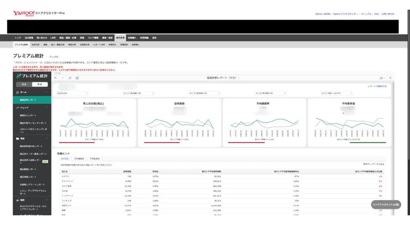Open 注文管理 in main navigation
410x225 pixels.
click(29, 38)
